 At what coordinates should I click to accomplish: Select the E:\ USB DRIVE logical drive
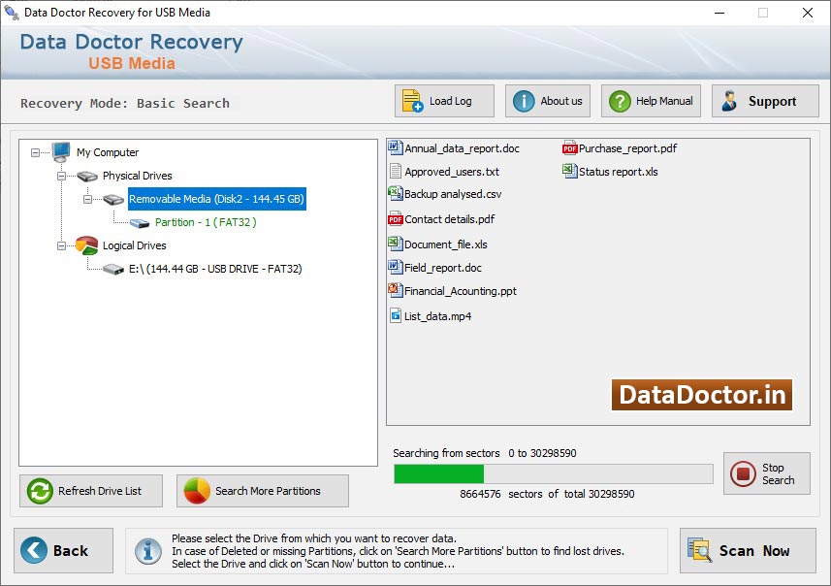214,269
